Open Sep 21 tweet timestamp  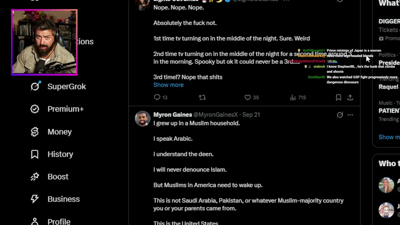(251, 115)
